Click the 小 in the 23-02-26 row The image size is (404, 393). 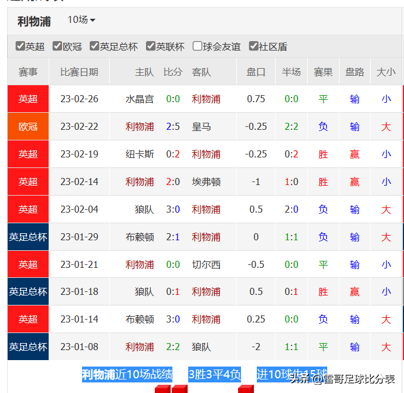[386, 99]
